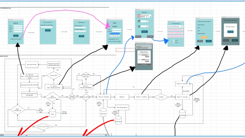Screen dimensions: 245x138
Task: Select the UI : Sign in process box
Action: tap(54, 87)
